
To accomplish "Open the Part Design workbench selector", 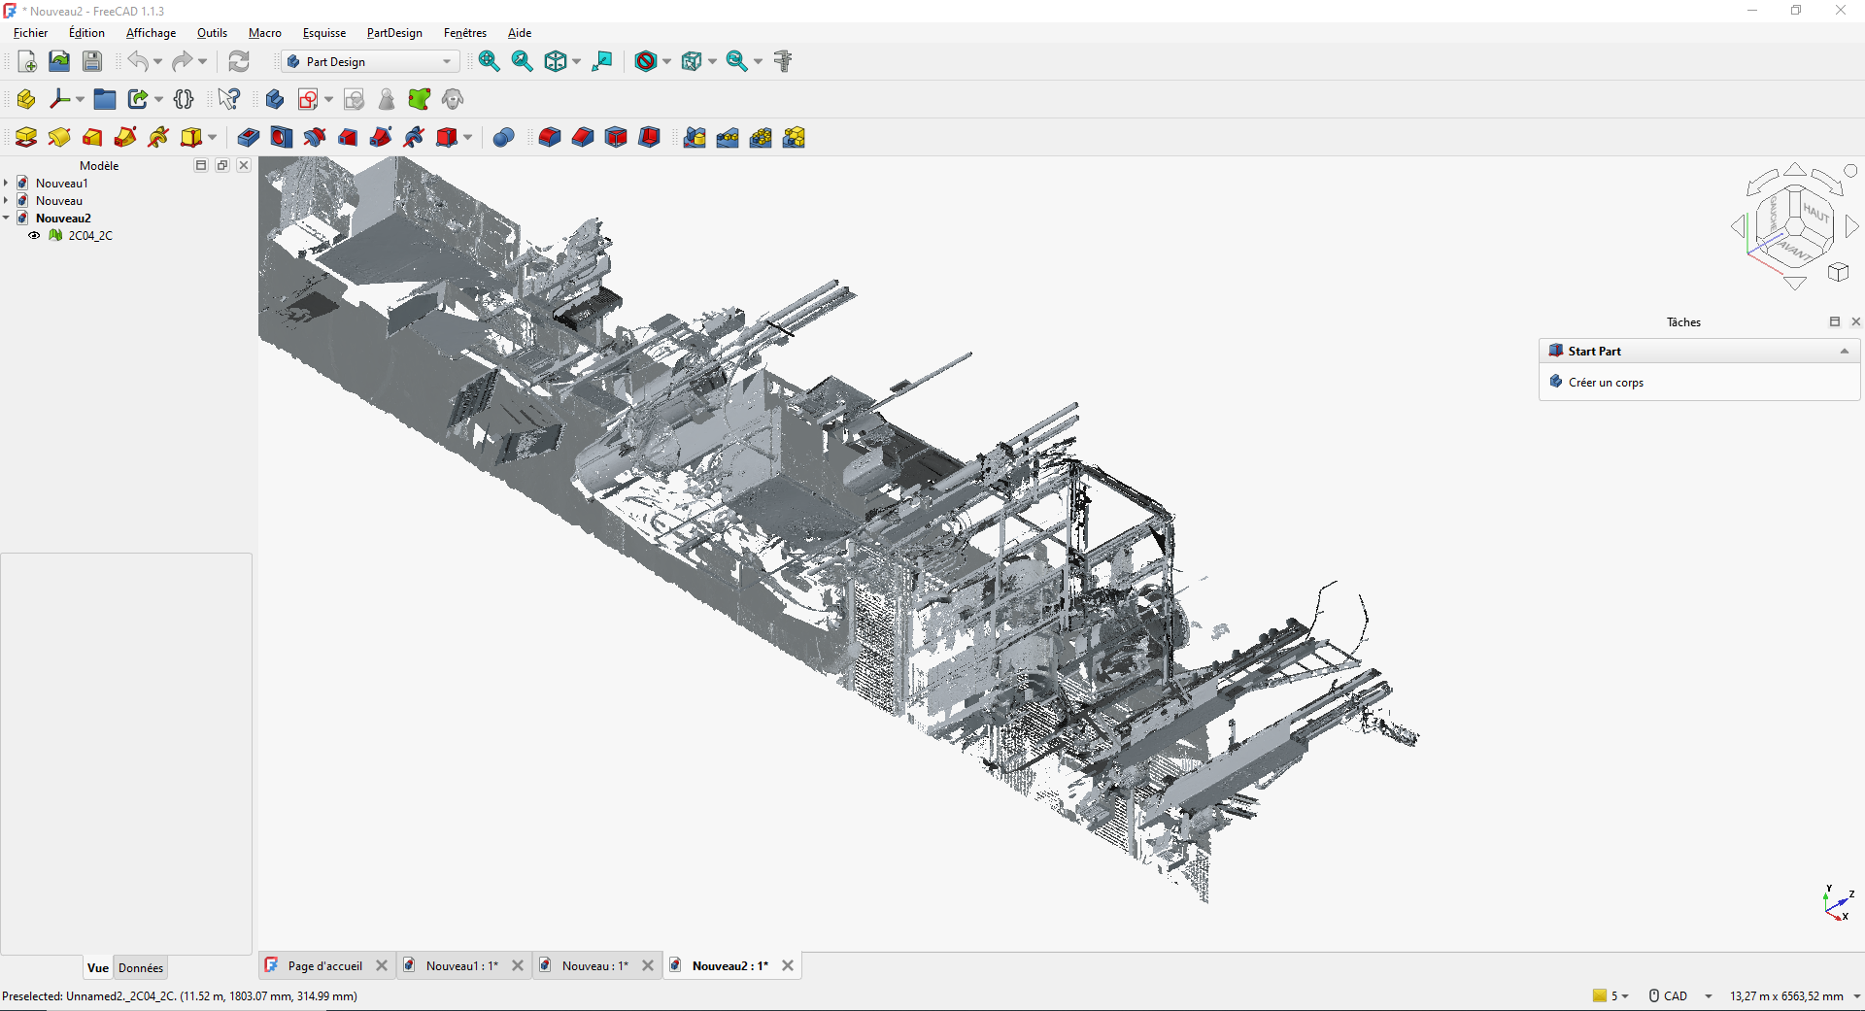I will (370, 61).
